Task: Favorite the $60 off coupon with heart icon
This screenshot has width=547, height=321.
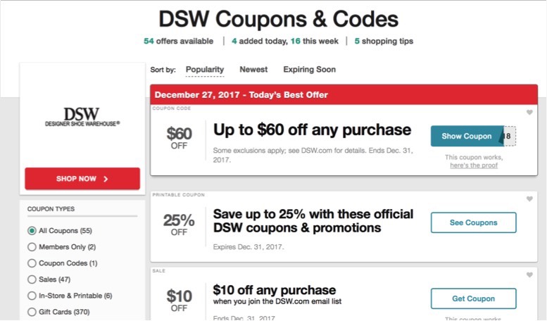Action: pos(529,113)
